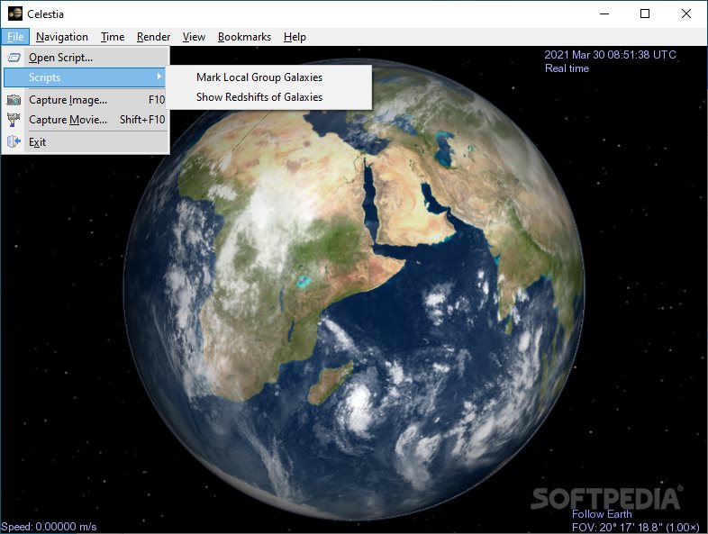
Task: Click the Open Script folder icon
Action: coord(14,58)
